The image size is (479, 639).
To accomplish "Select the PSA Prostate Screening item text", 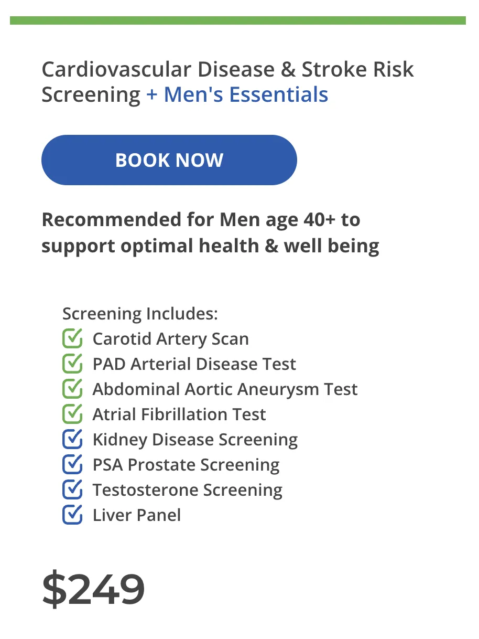I will tap(186, 465).
